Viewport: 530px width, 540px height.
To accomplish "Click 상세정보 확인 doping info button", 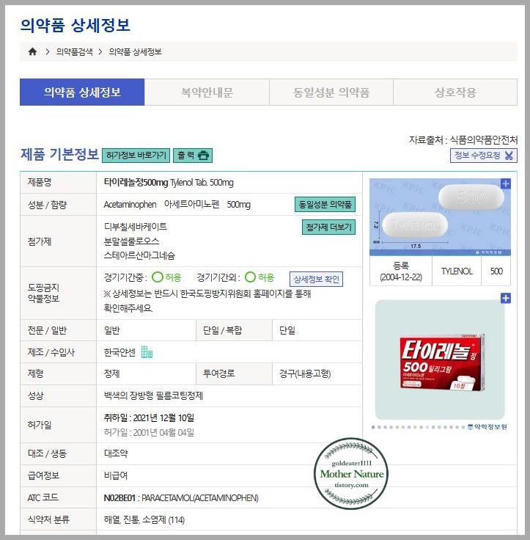I will pos(316,279).
